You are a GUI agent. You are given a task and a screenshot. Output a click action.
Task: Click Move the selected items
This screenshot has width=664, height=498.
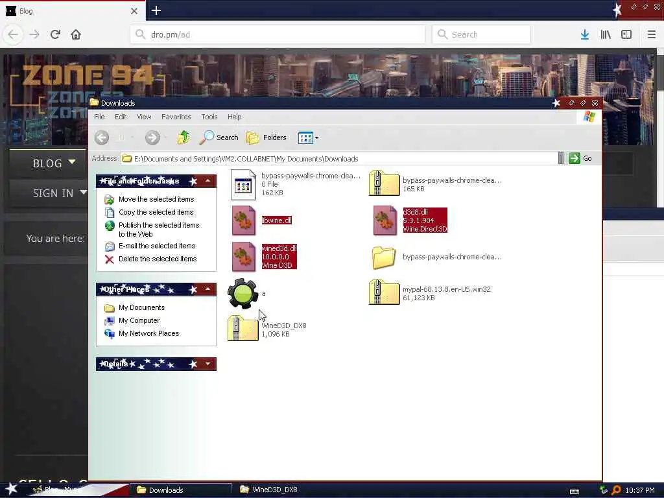pyautogui.click(x=156, y=199)
